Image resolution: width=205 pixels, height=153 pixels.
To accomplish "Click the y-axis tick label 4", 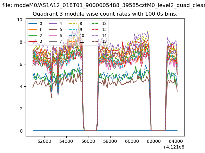I will point(21,86).
